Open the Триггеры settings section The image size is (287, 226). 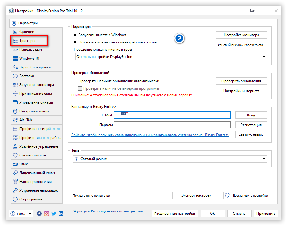click(x=37, y=41)
